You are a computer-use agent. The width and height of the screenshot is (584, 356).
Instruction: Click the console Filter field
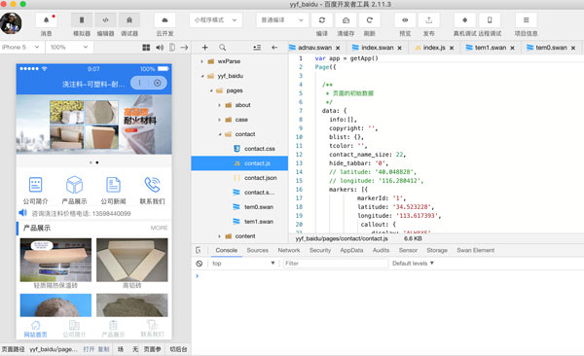pos(335,264)
